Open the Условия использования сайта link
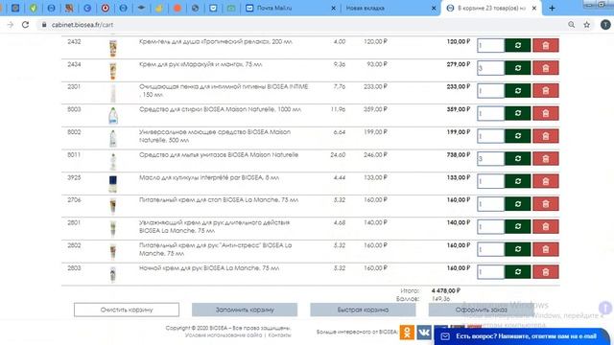Screen dimensions: 614x345 pyautogui.click(x=224, y=335)
